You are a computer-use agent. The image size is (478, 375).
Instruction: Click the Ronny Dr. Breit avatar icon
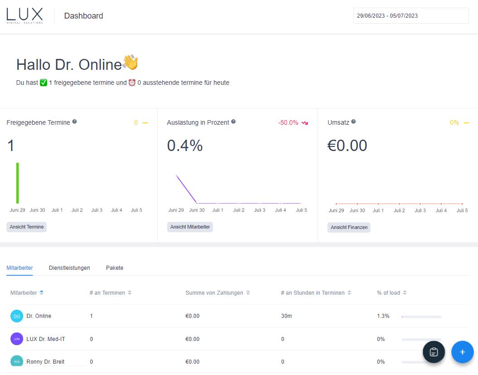point(16,361)
